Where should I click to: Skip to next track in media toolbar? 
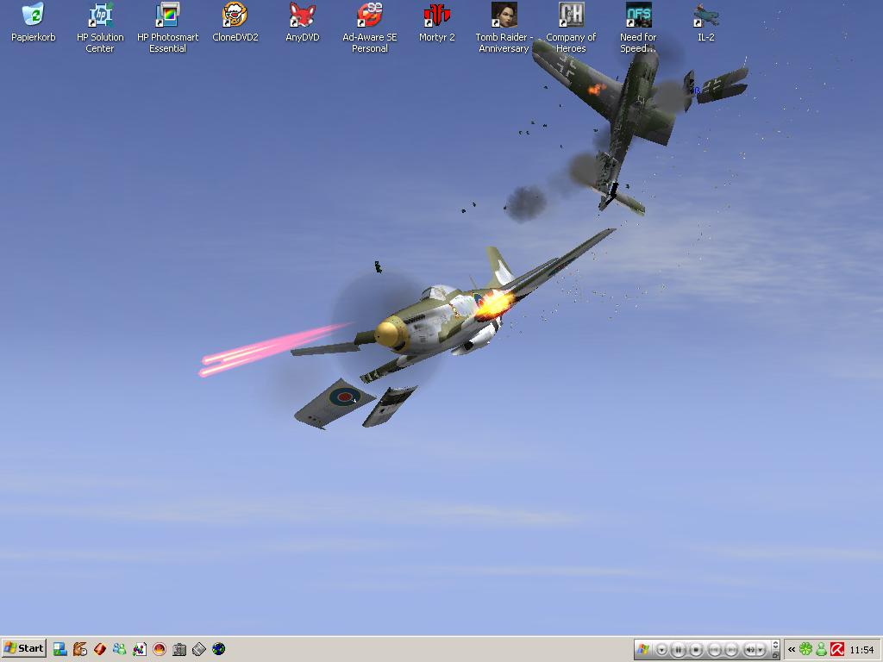point(731,650)
